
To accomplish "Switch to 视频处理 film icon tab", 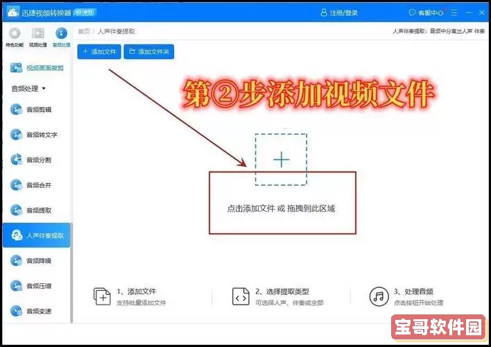I will click(x=37, y=35).
